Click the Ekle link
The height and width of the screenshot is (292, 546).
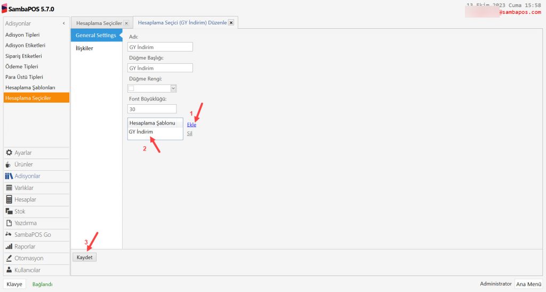coord(191,124)
